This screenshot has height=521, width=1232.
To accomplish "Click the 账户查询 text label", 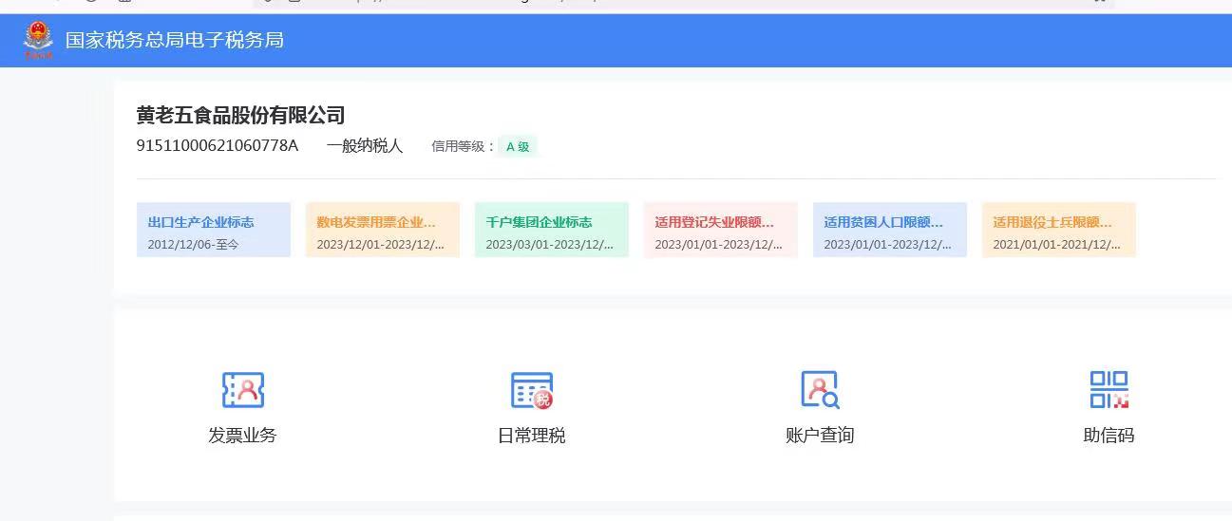I will pos(820,436).
